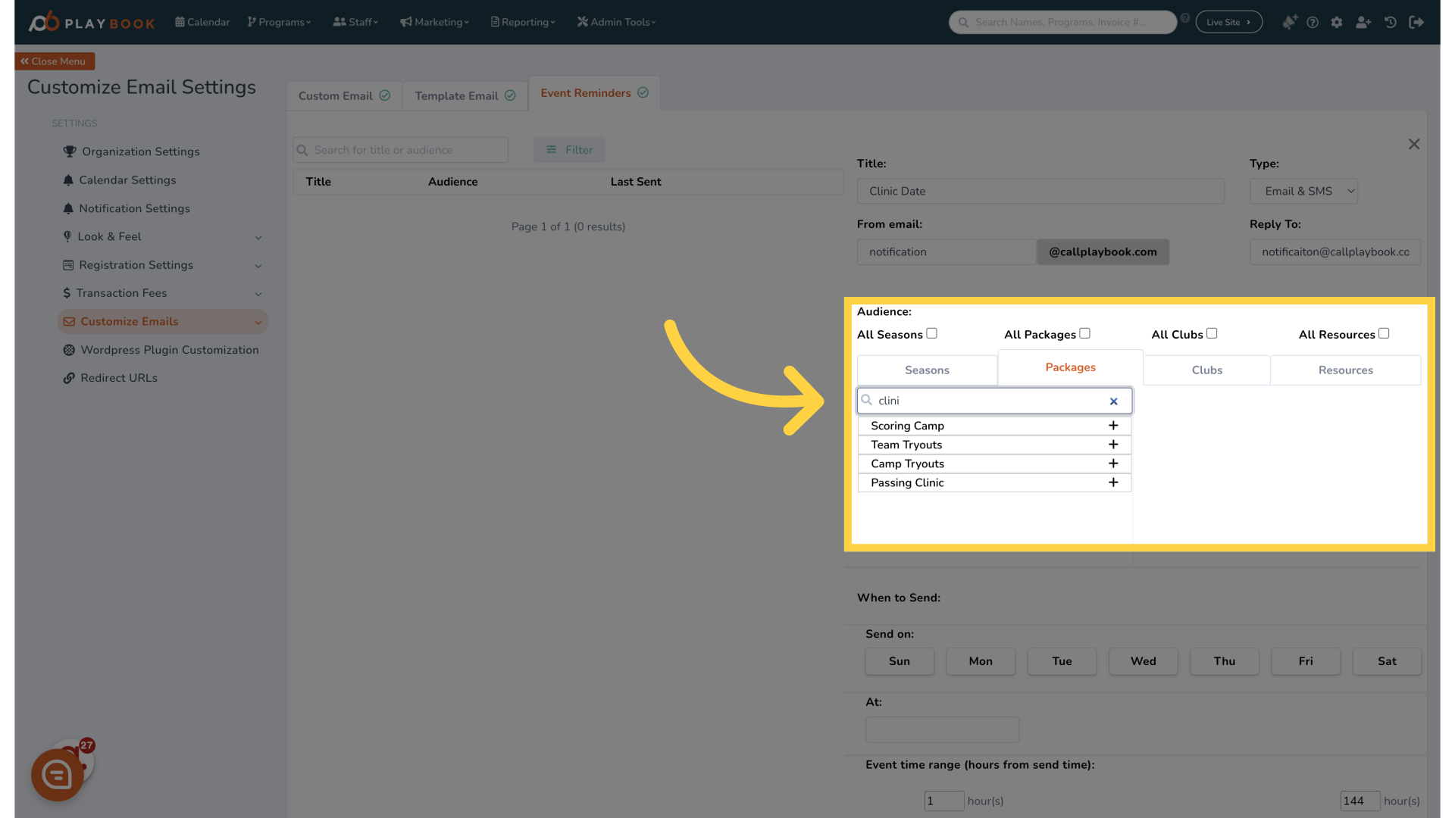Open Wordpress Plugin Customization
The height and width of the screenshot is (818, 1455).
(x=161, y=350)
